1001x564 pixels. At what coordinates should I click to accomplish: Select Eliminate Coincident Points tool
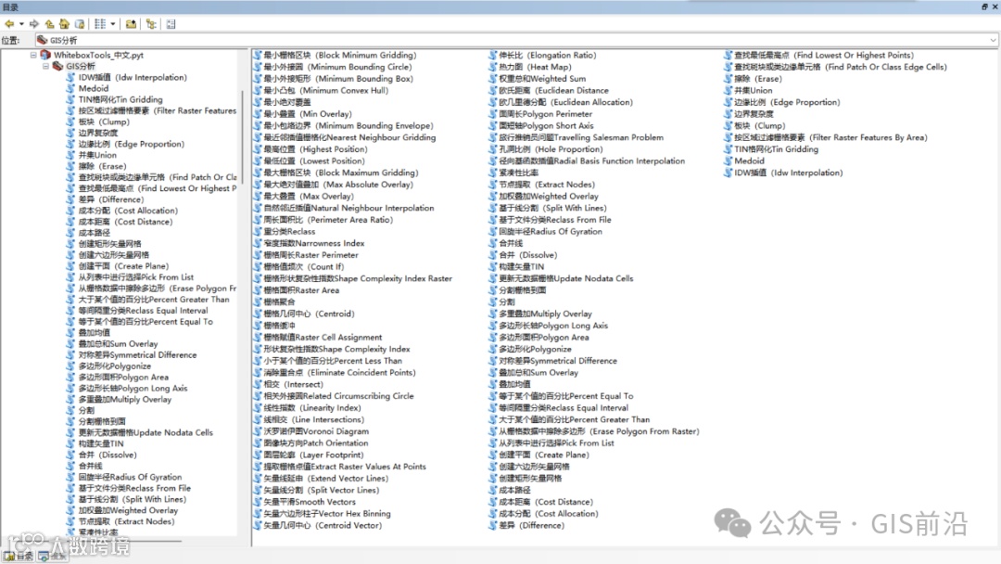point(339,372)
